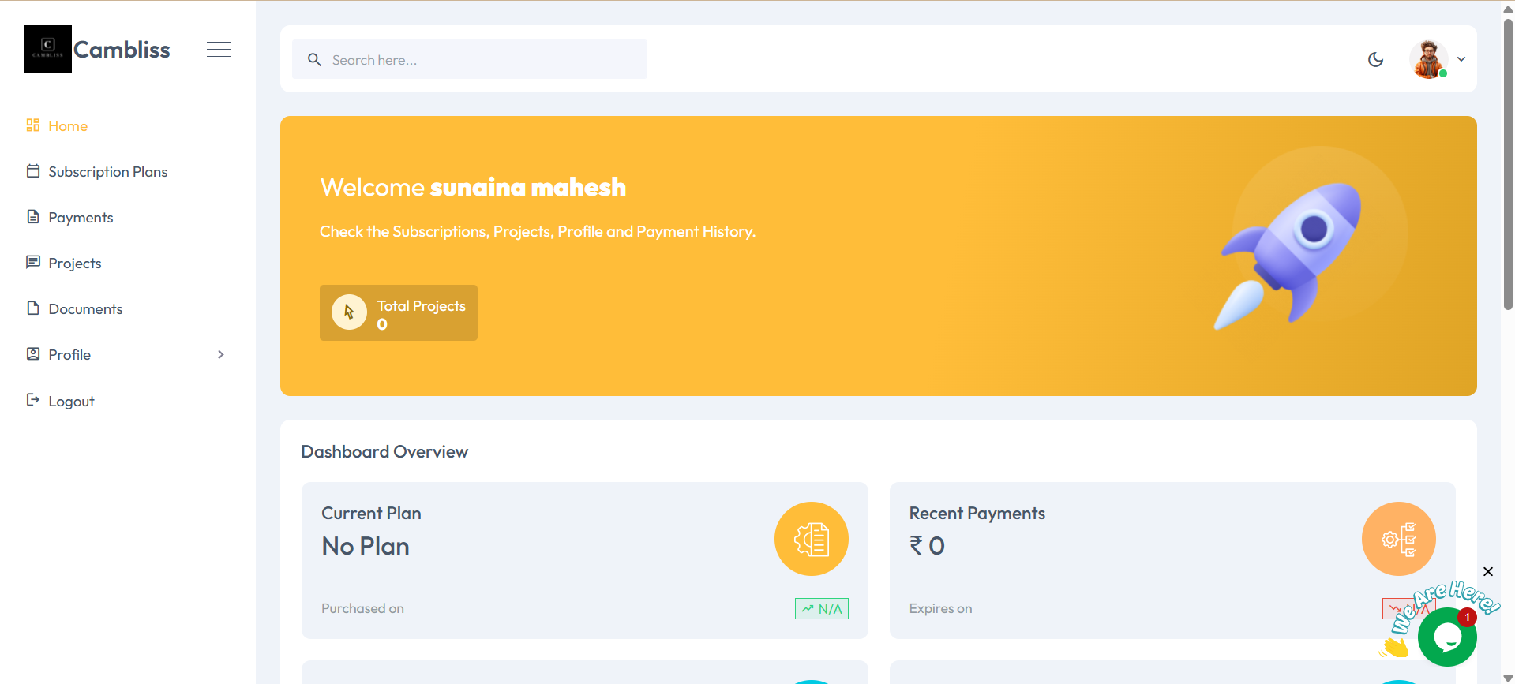
Task: Open Subscription Plans page
Action: pos(107,172)
